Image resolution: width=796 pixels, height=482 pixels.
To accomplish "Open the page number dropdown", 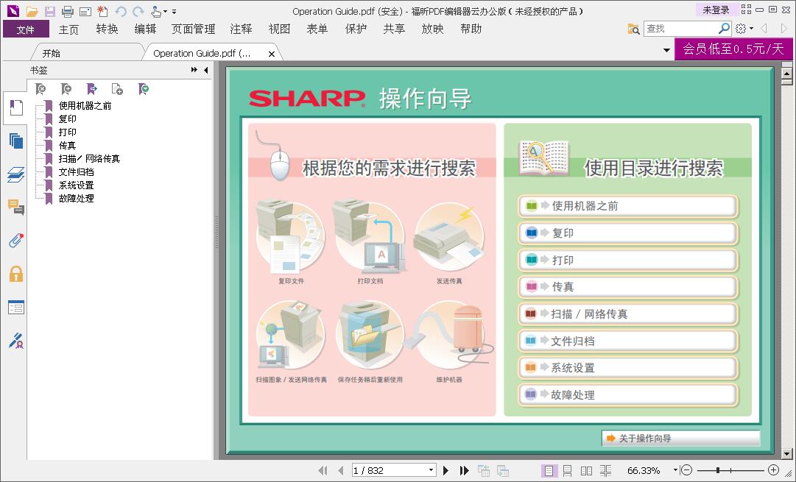I will (431, 470).
